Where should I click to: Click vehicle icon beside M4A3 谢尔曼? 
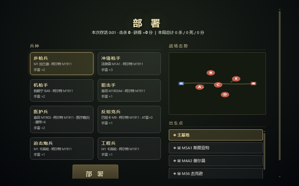click(179, 161)
